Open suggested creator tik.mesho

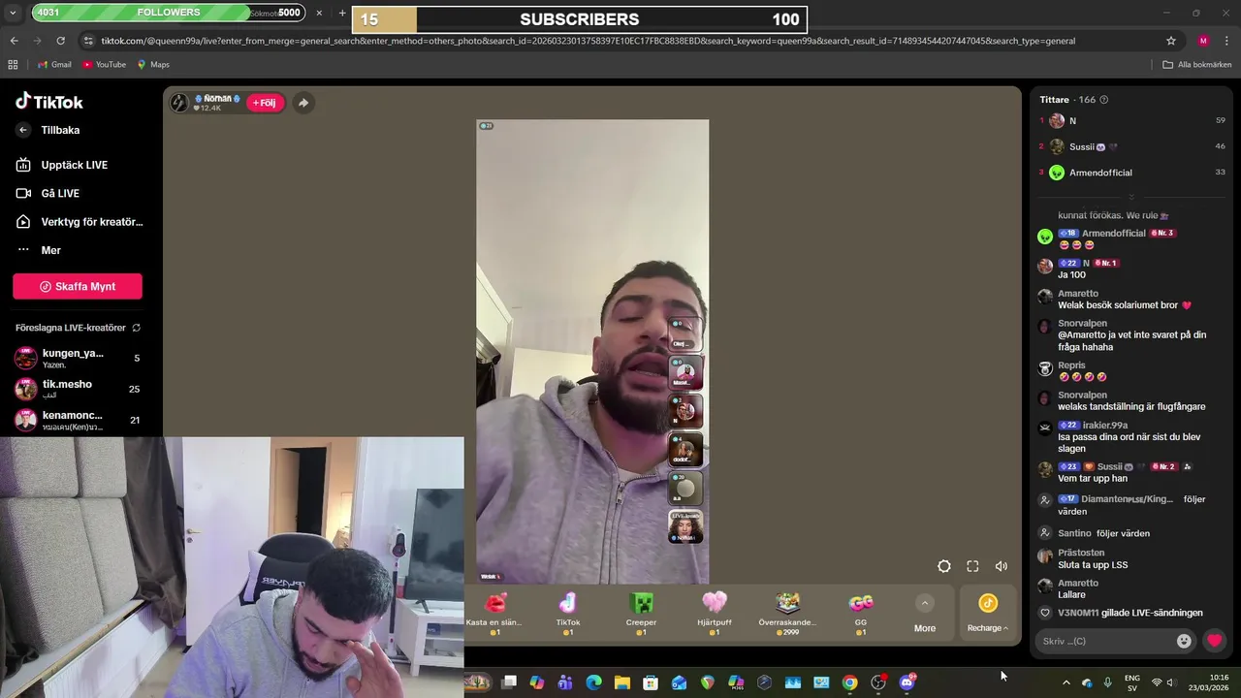pos(78,389)
